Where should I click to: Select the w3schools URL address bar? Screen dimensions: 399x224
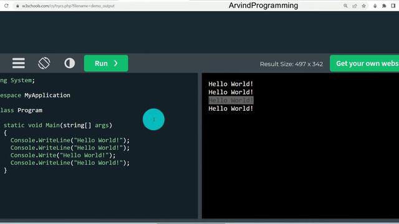point(68,6)
